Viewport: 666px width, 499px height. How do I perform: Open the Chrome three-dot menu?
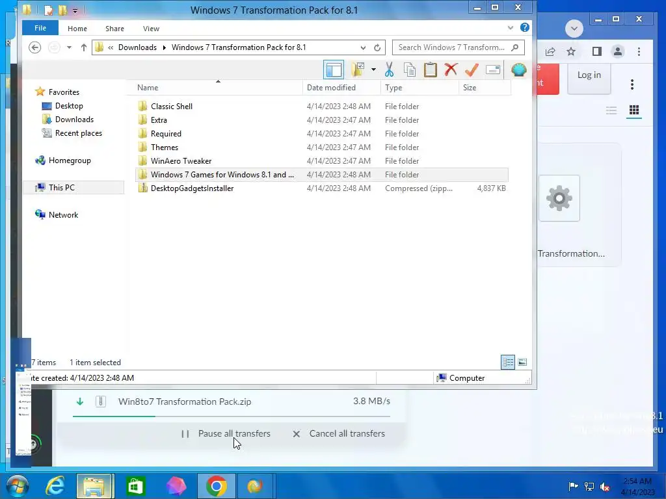point(639,52)
